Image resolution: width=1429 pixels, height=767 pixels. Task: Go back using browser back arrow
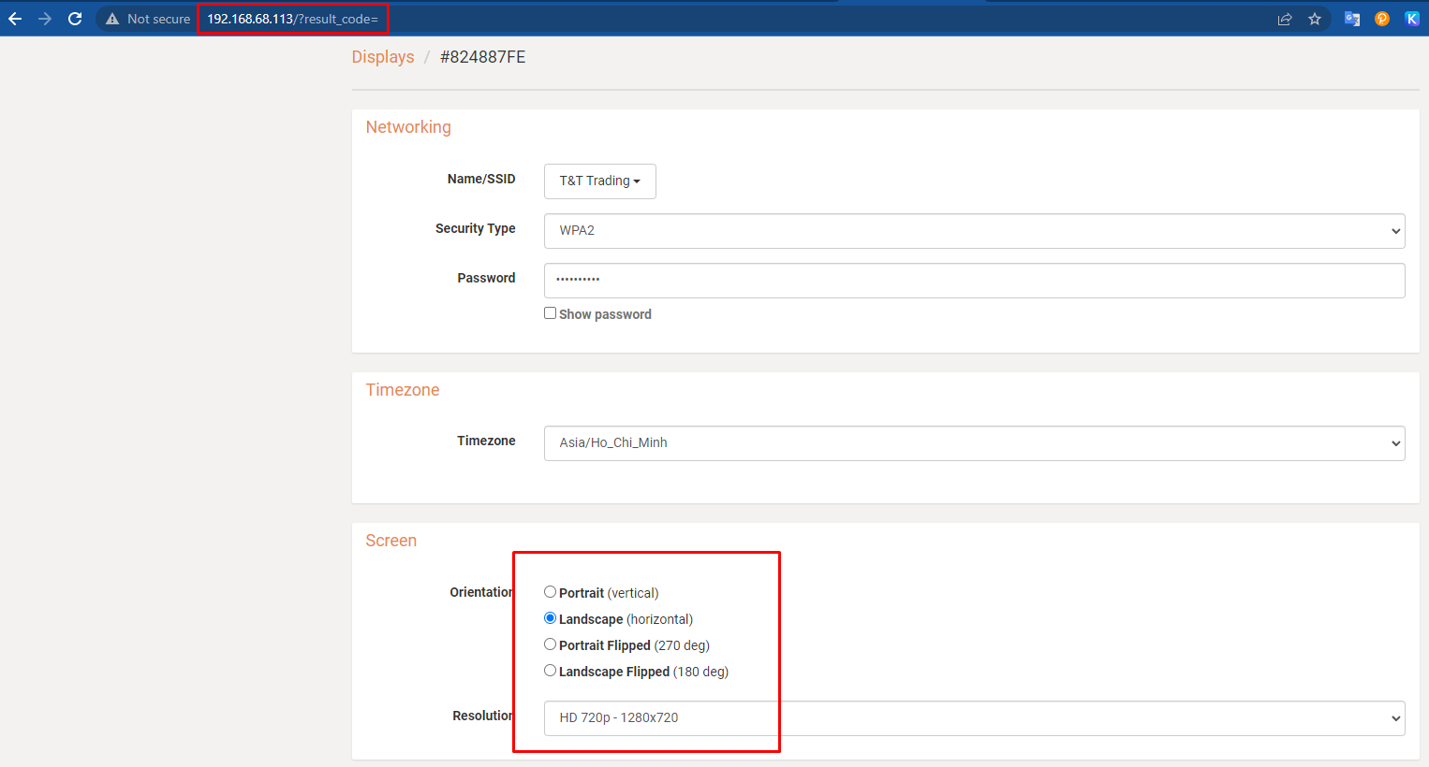tap(15, 19)
